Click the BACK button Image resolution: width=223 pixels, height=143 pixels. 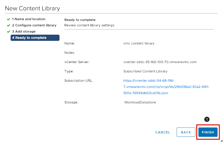(x=186, y=132)
